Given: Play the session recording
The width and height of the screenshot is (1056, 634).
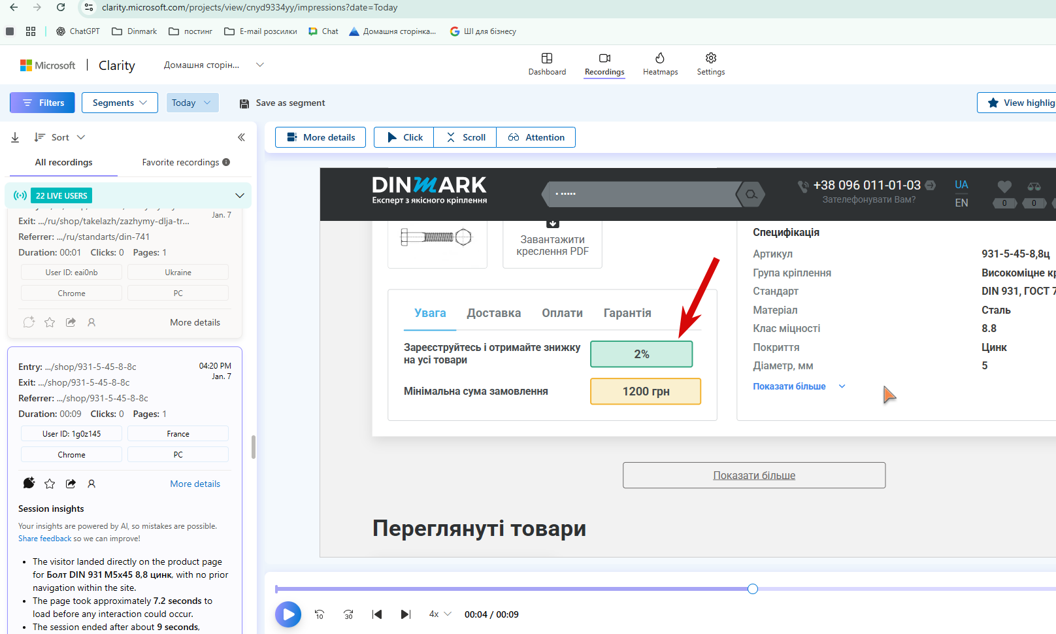Looking at the screenshot, I should click(288, 614).
